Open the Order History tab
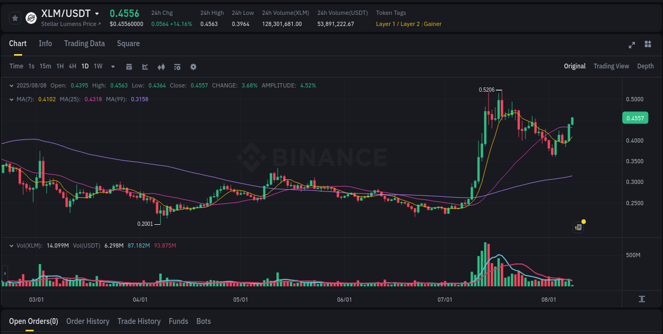The height and width of the screenshot is (334, 663). [x=88, y=321]
